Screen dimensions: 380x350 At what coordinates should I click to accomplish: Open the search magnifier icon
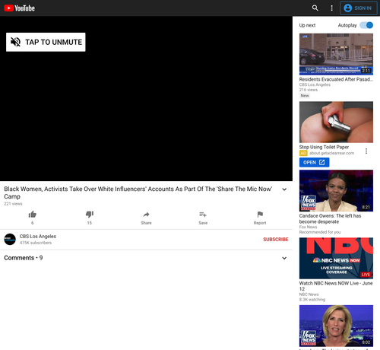click(315, 8)
